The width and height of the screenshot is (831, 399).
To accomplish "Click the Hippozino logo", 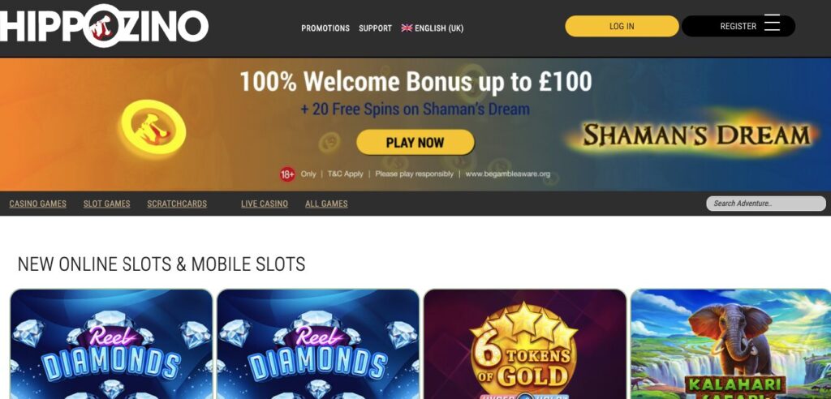I will click(x=104, y=25).
